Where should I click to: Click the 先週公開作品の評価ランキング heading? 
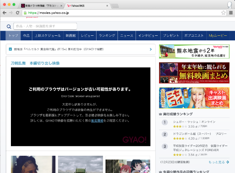pyautogui.click(x=186, y=172)
